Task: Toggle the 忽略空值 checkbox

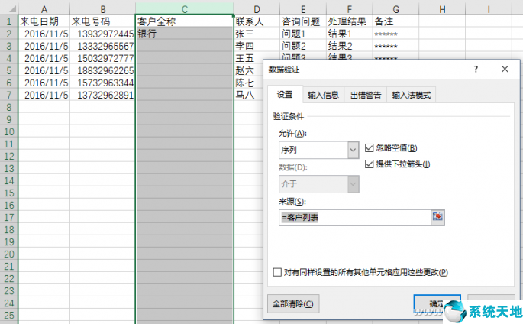Action: 370,148
